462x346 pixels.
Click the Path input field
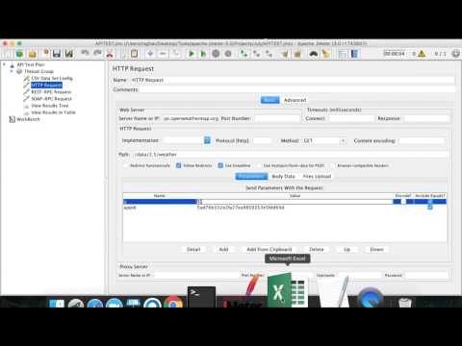(x=291, y=155)
